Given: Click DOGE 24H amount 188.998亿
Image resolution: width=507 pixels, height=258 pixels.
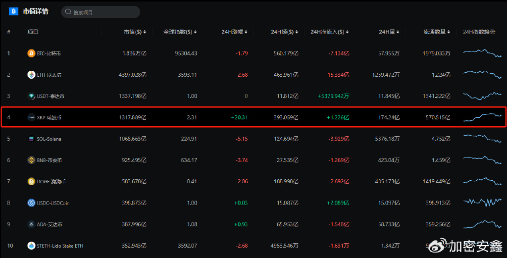Looking at the screenshot, I should click(286, 181).
